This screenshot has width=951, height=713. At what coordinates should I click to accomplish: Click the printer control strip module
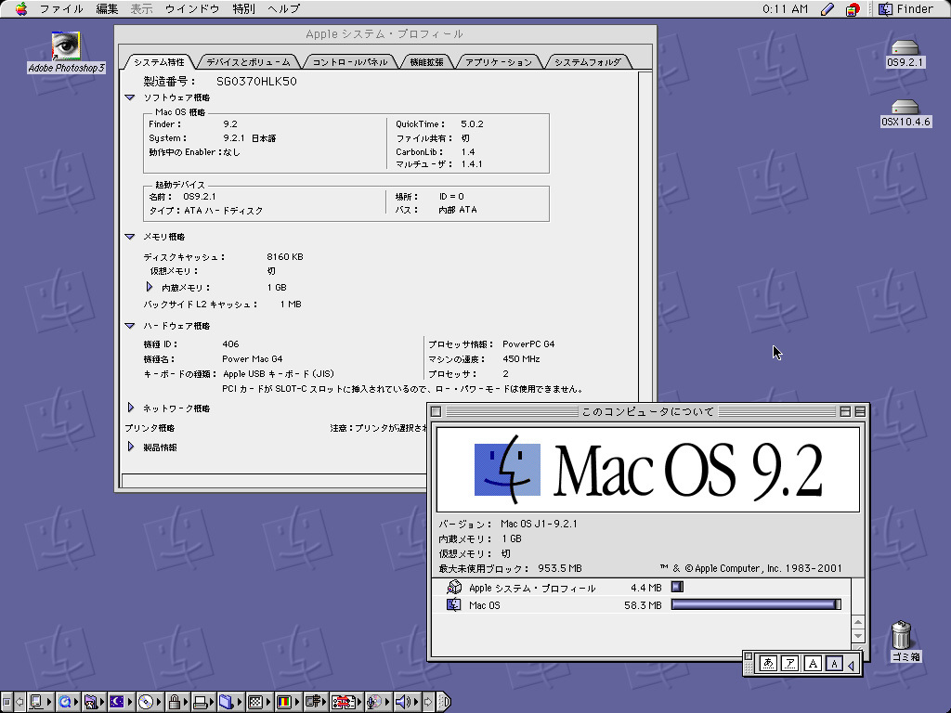click(x=200, y=702)
